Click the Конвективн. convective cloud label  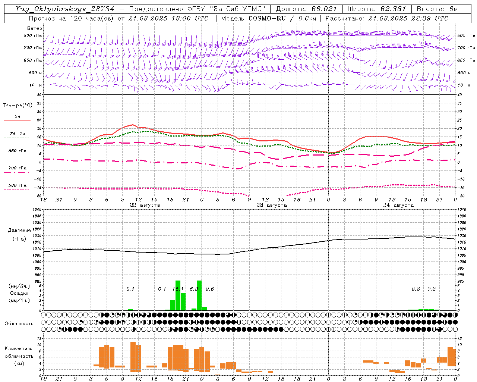pyautogui.click(x=19, y=349)
